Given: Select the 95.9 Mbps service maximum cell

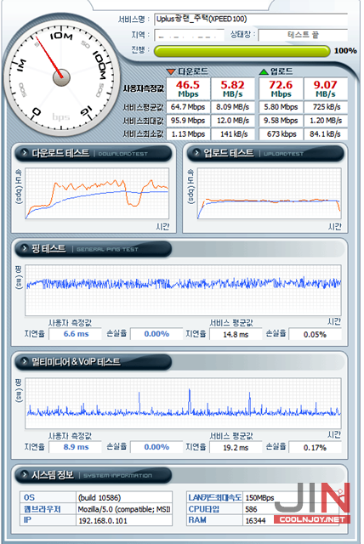Looking at the screenshot, I should pyautogui.click(x=188, y=121).
